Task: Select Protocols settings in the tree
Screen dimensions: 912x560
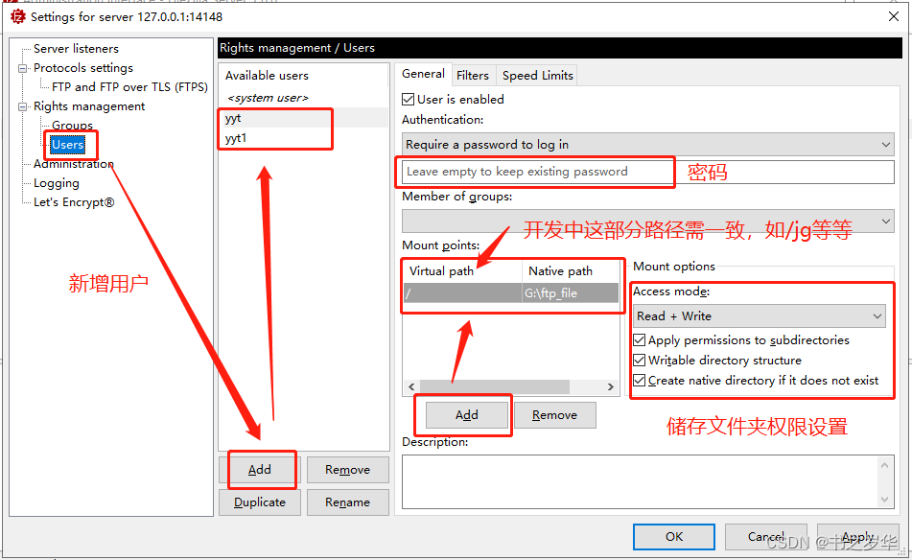Action: pos(83,68)
